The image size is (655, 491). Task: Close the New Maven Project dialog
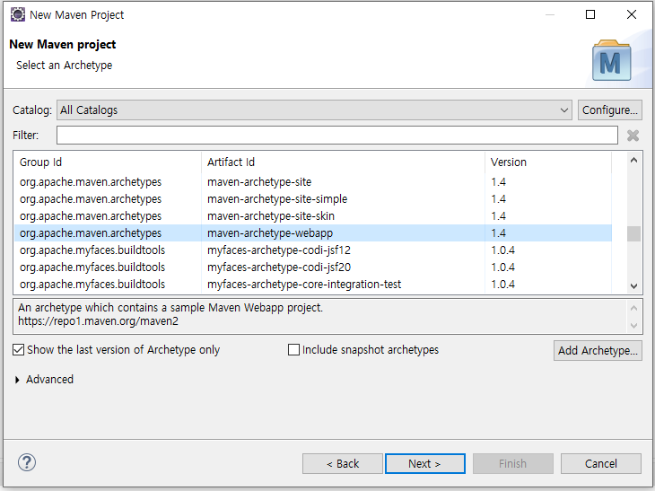632,14
